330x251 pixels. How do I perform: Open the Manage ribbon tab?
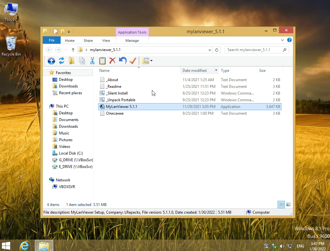(x=132, y=41)
